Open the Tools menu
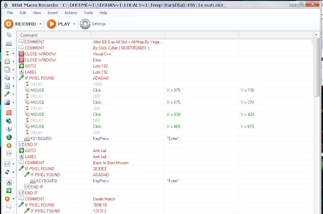The width and height of the screenshot is (323, 214). (x=88, y=13)
